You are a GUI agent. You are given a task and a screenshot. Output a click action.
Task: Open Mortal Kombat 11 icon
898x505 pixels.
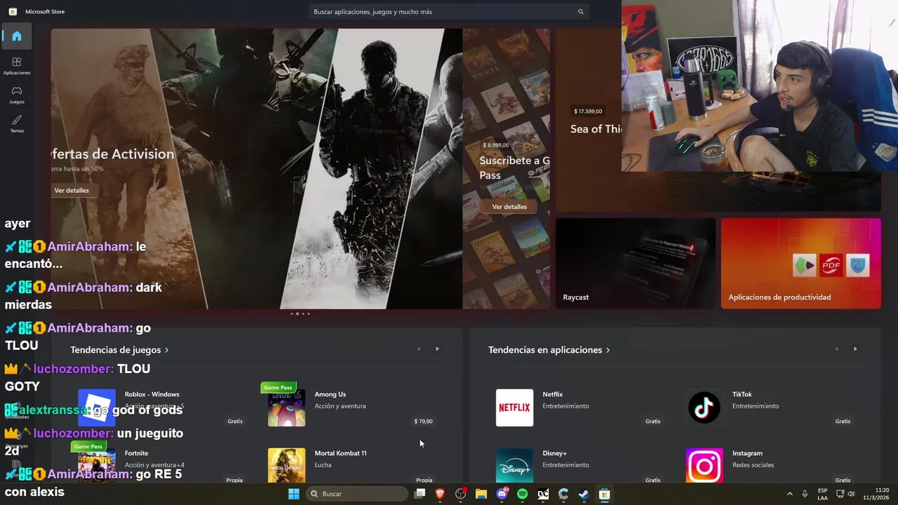click(x=286, y=466)
